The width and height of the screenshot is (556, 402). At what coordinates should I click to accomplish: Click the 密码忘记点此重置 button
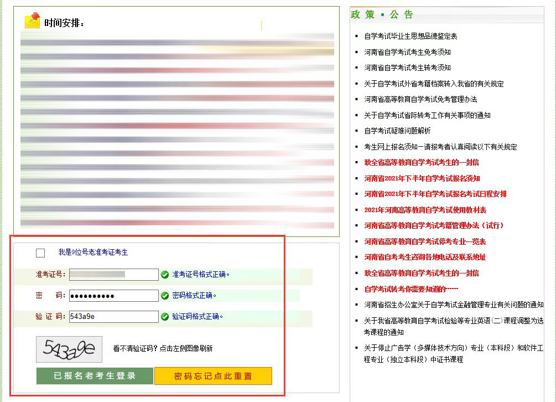pos(213,376)
